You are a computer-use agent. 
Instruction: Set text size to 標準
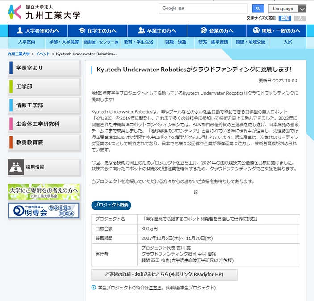click(285, 18)
